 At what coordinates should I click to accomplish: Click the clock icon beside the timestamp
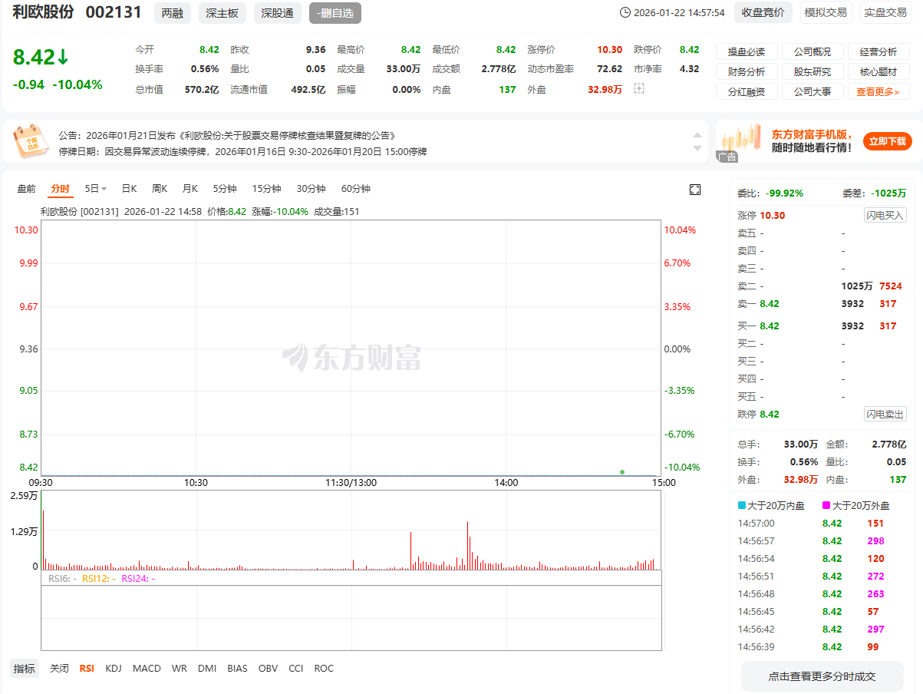[625, 12]
